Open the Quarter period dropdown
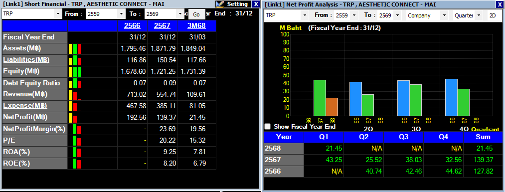 click(479, 15)
